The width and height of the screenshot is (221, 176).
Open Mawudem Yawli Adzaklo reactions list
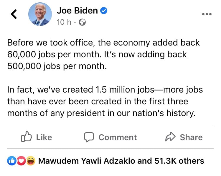pos(87,161)
